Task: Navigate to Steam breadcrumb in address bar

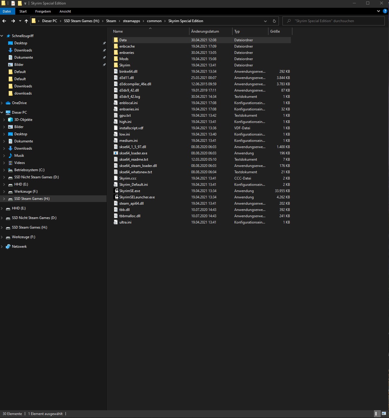Action: (x=111, y=21)
